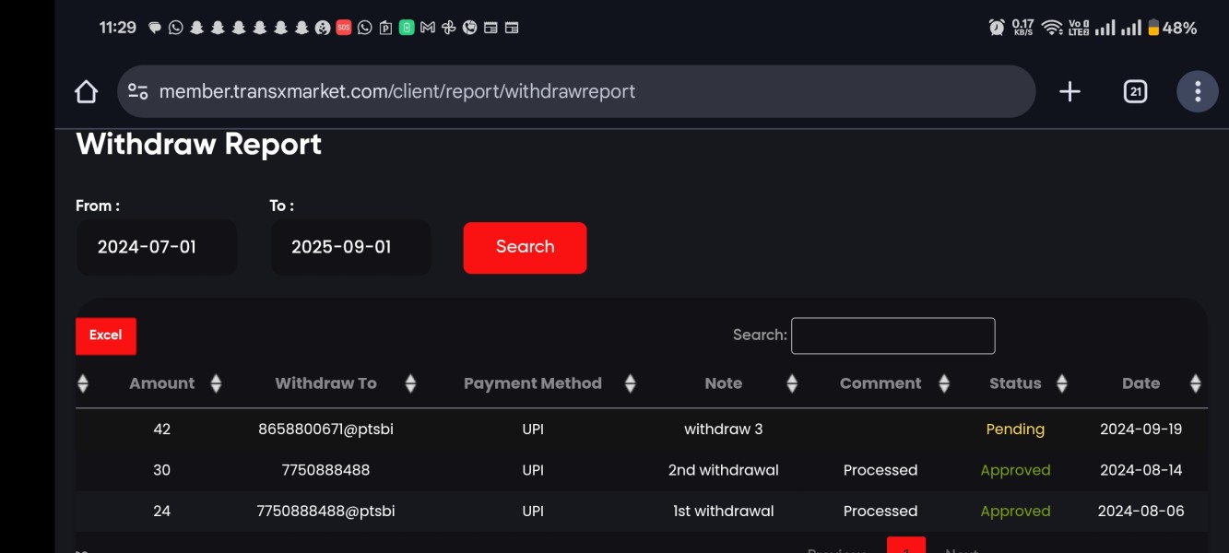Open the From date picker
The width and height of the screenshot is (1229, 553).
(x=156, y=247)
